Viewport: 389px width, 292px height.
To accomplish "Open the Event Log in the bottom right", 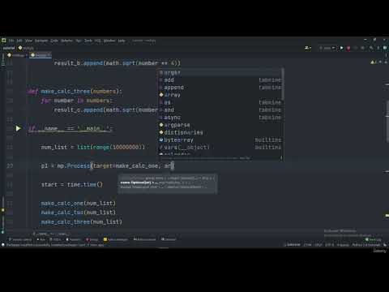I will tap(373, 239).
